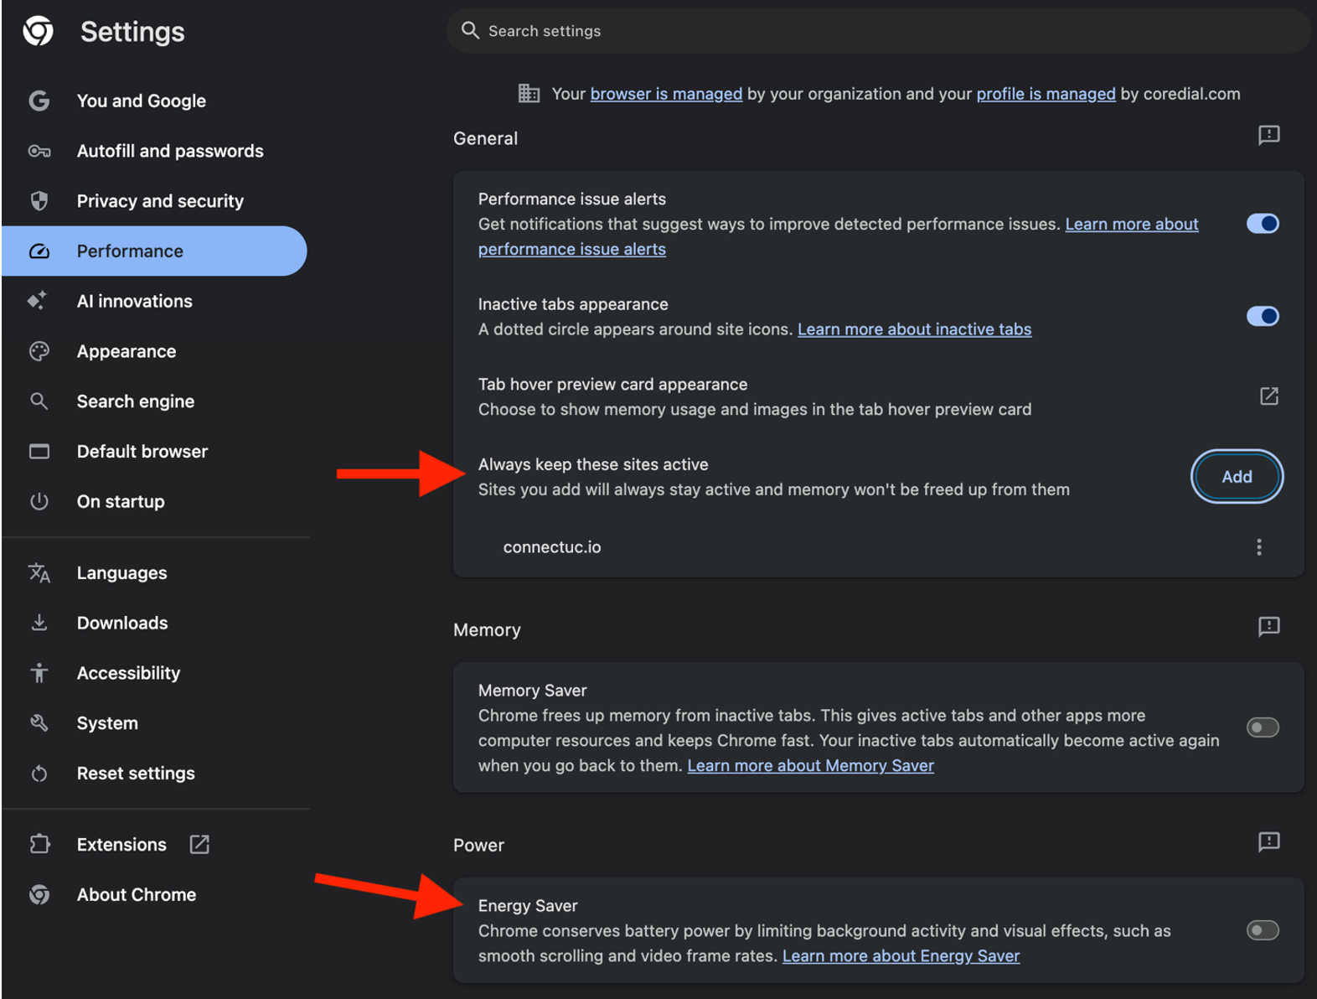1317x999 pixels.
Task: Click the Google G icon in sidebar
Action: [39, 101]
